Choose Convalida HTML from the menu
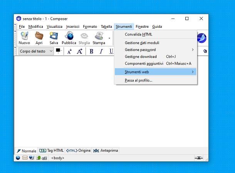 point(156,34)
